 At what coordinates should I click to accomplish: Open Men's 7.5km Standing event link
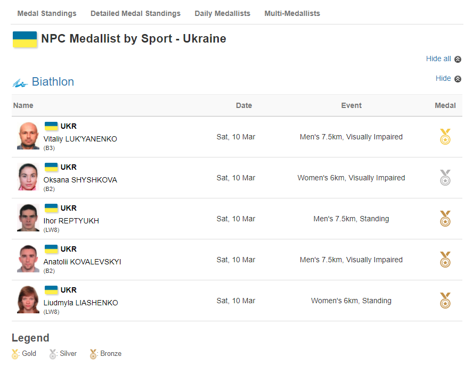(x=351, y=219)
